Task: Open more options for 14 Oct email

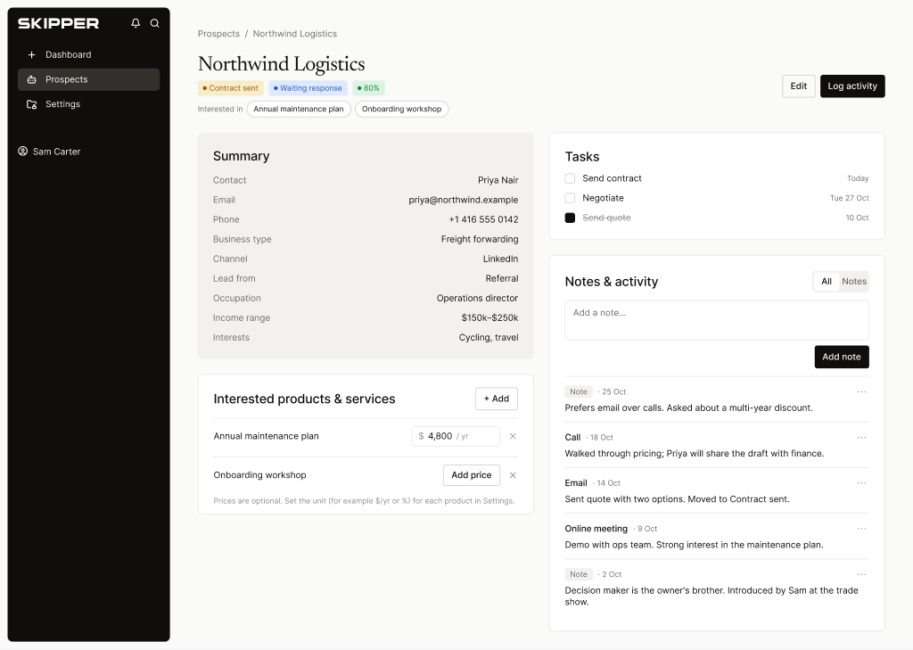Action: 862,483
